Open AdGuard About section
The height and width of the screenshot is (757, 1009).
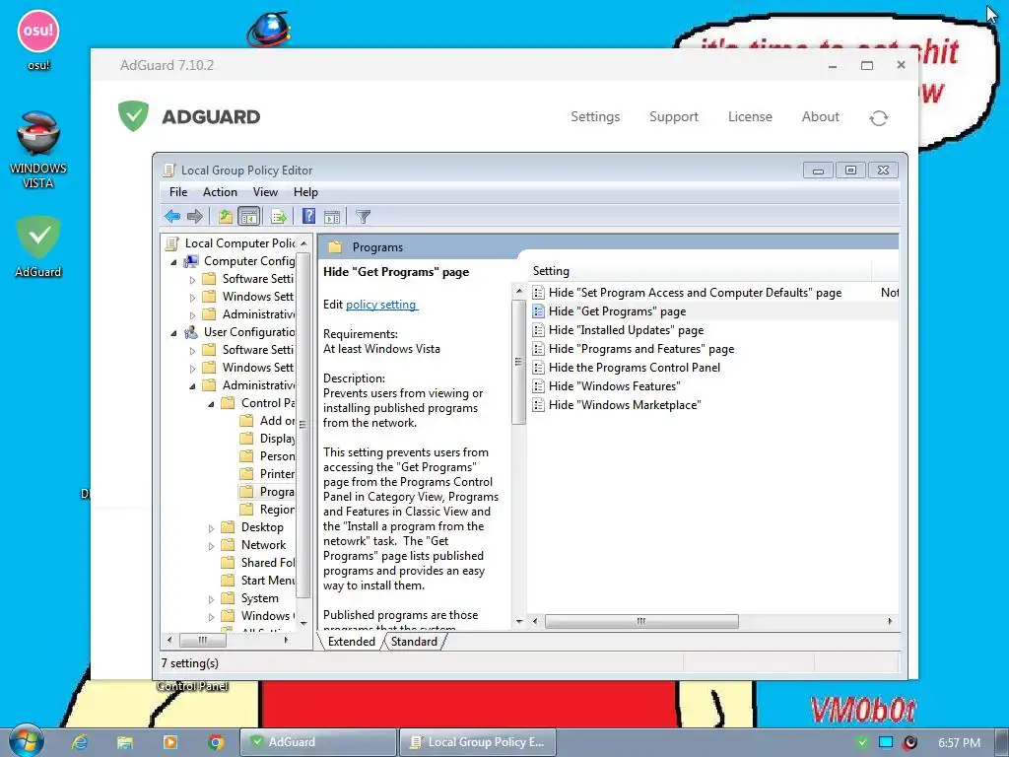click(821, 116)
